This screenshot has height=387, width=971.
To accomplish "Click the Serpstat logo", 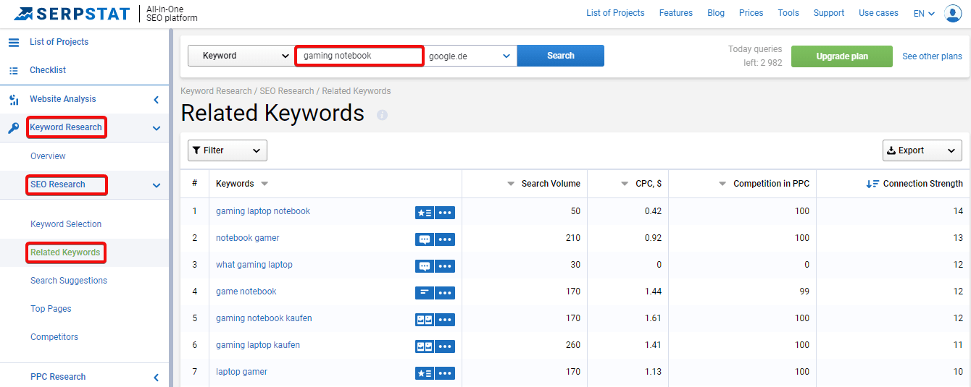I will [x=72, y=13].
